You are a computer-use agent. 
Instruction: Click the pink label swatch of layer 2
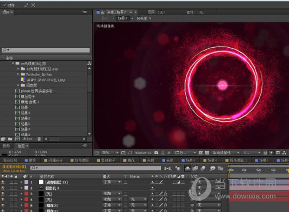point(27,188)
